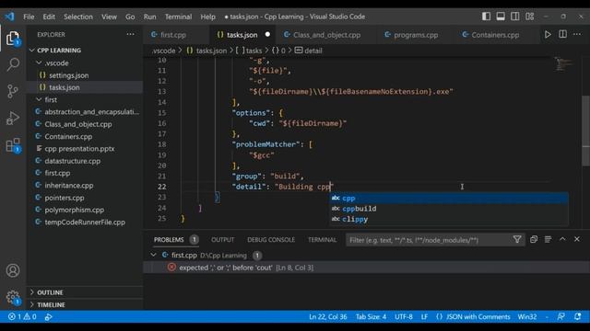Open the View menu

tap(109, 17)
